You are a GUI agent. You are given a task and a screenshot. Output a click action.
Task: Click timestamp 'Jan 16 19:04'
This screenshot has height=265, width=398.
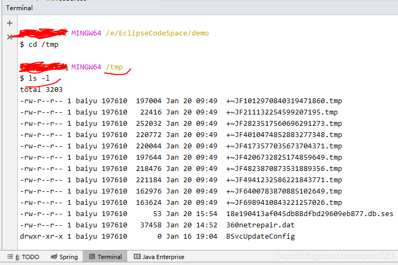[192, 237]
